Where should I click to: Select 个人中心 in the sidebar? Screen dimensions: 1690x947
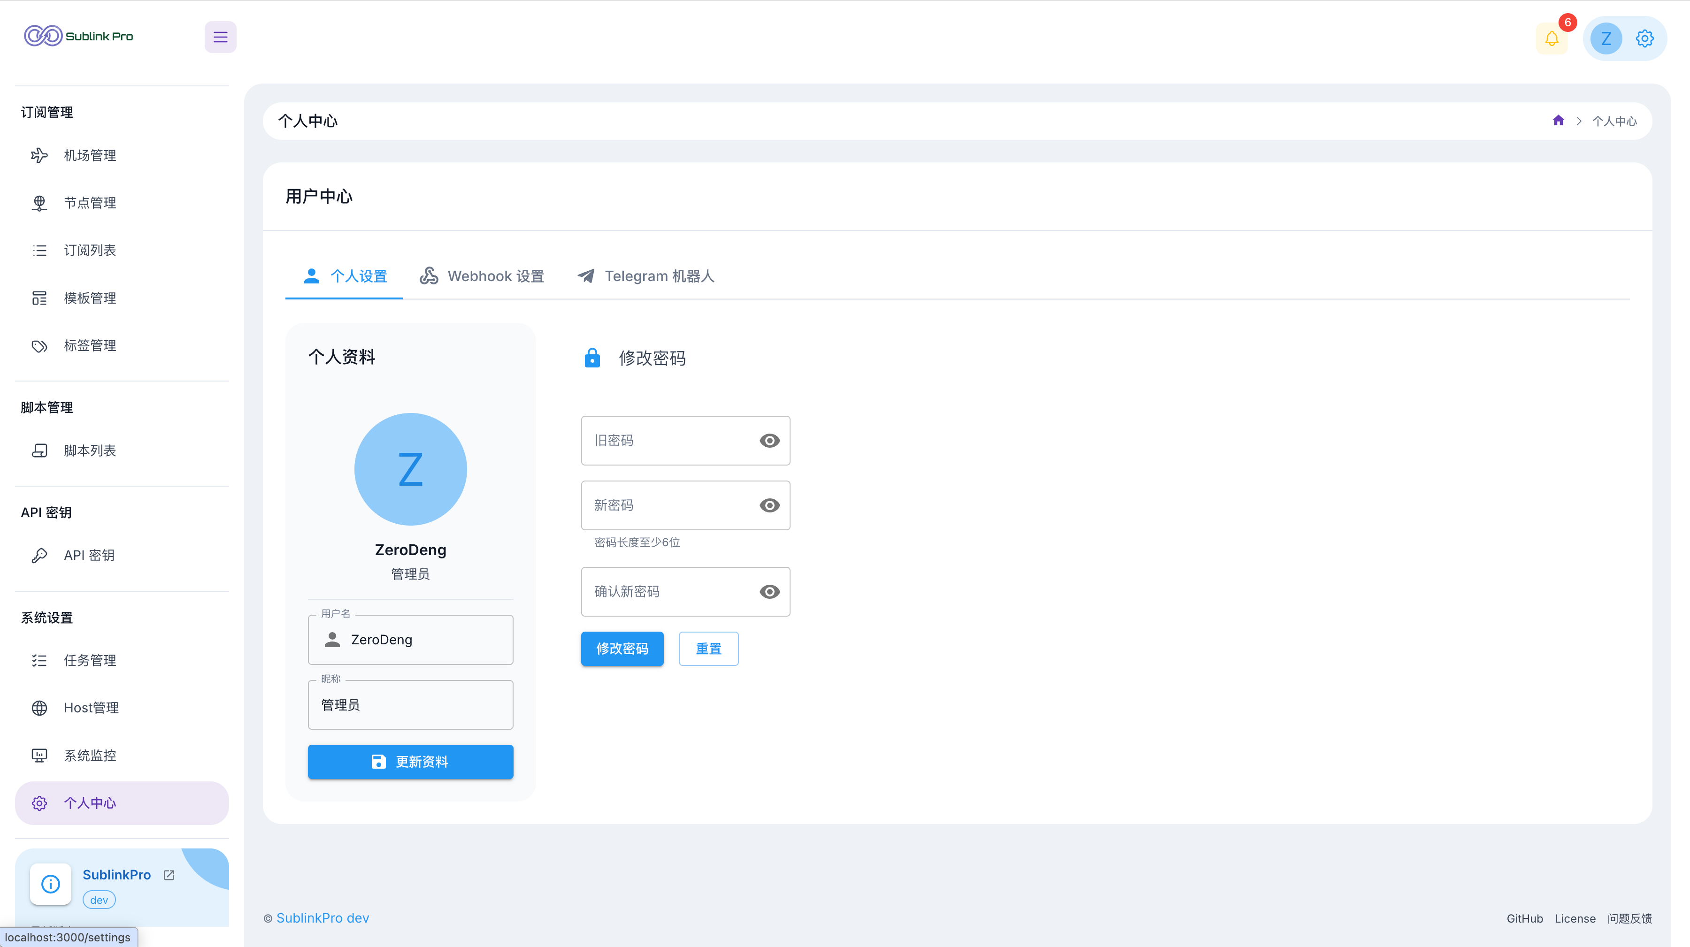pyautogui.click(x=122, y=803)
